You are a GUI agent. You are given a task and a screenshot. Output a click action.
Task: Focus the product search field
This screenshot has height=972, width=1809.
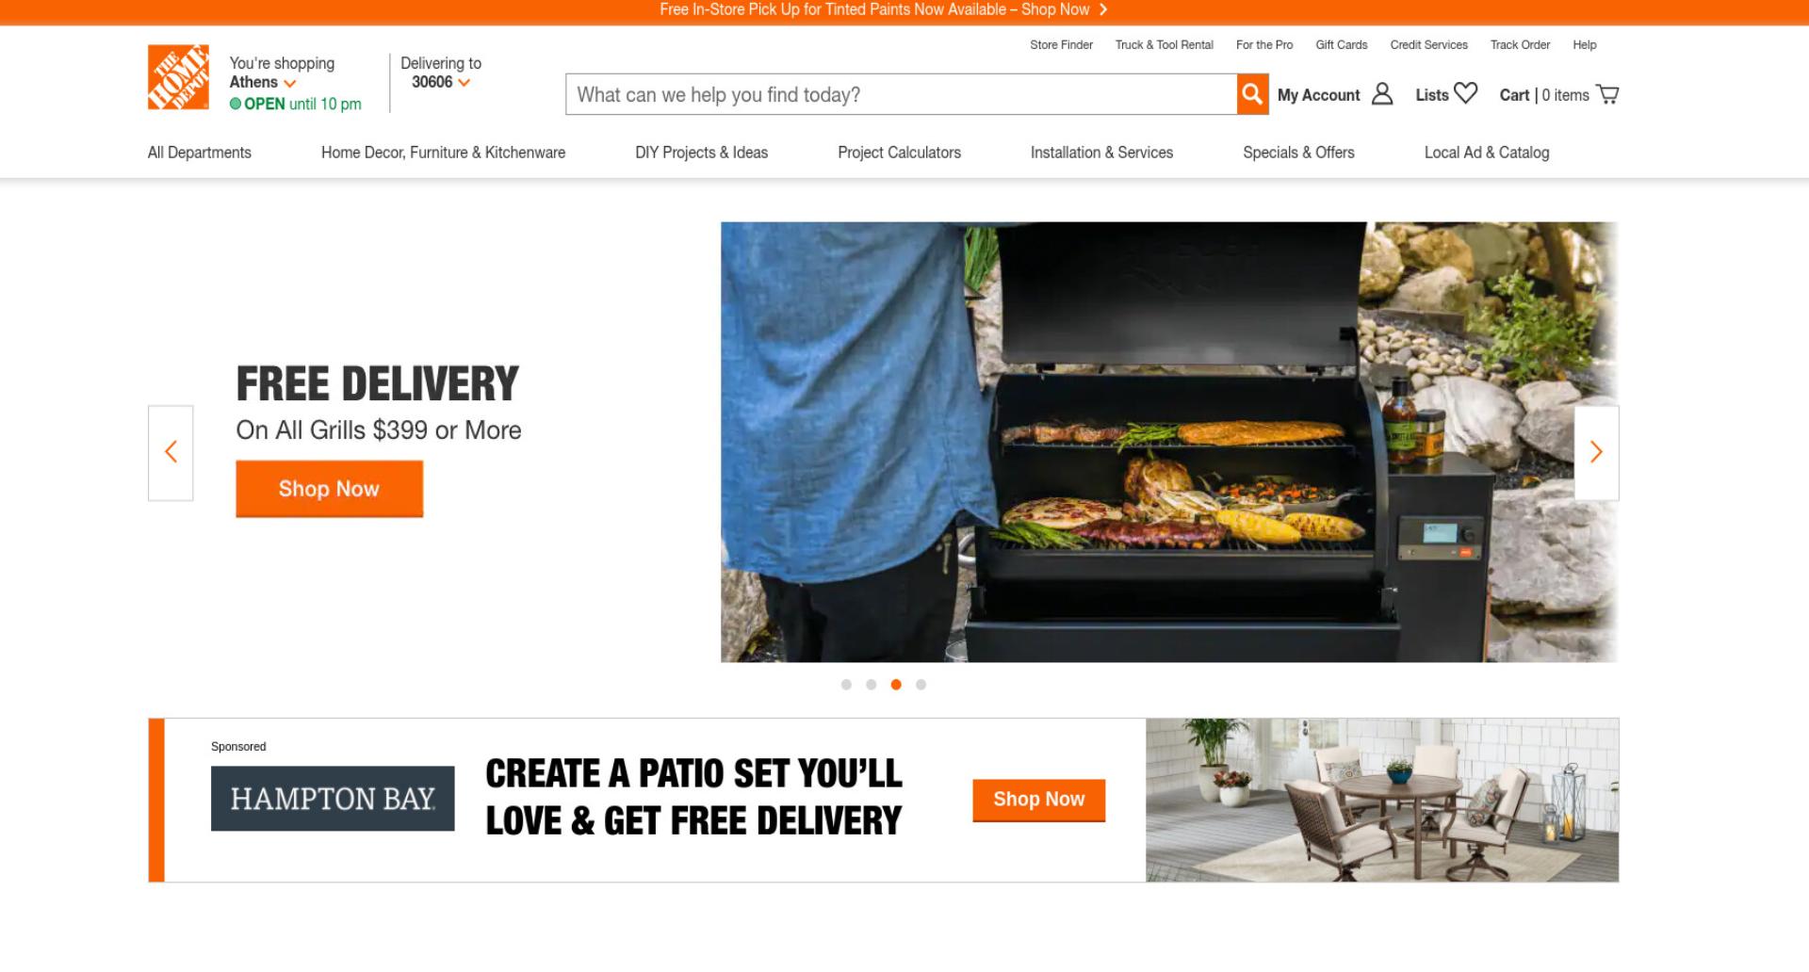(901, 94)
